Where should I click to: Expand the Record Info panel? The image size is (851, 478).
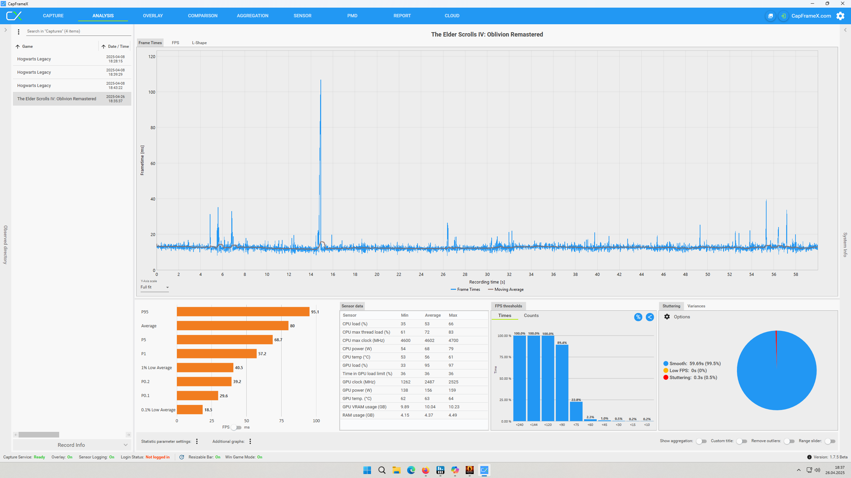[72, 445]
